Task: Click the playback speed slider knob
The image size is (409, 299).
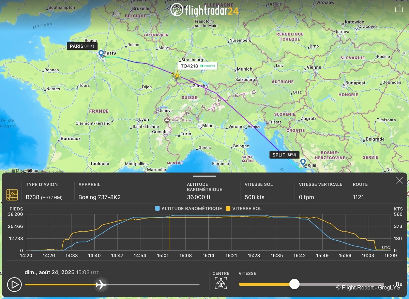Action: [294, 284]
